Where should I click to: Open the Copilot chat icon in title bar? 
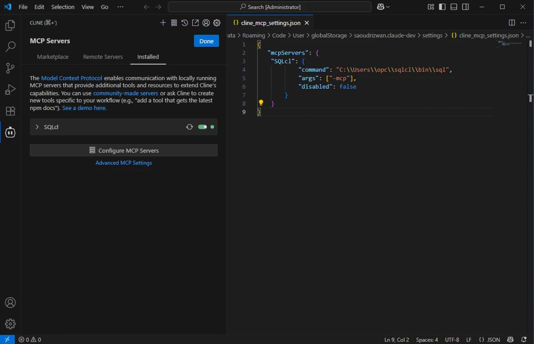tap(380, 7)
